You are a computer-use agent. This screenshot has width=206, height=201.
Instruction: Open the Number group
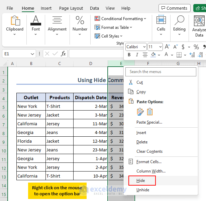tap(80, 25)
